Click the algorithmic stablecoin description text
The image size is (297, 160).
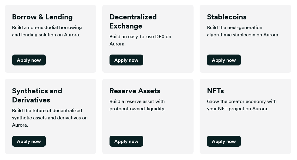tap(243, 31)
